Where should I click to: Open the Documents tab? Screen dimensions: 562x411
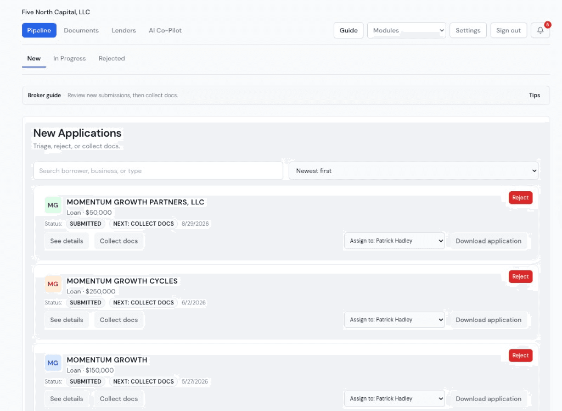pyautogui.click(x=81, y=31)
